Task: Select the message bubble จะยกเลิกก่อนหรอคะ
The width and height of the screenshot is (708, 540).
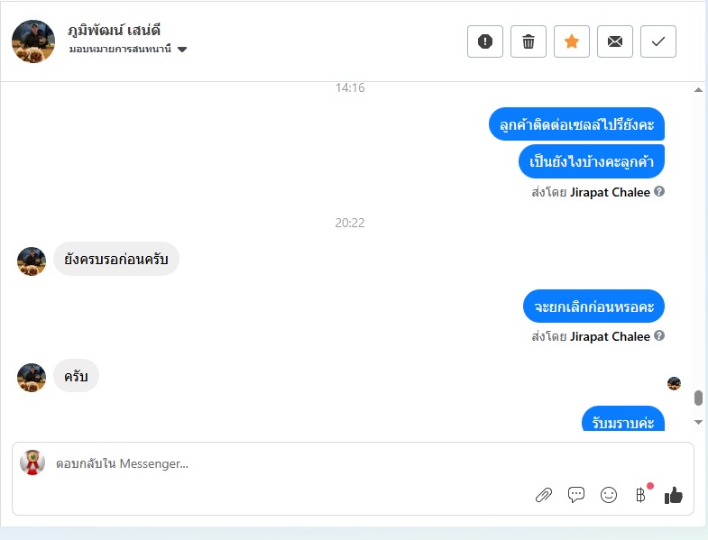Action: coord(593,307)
